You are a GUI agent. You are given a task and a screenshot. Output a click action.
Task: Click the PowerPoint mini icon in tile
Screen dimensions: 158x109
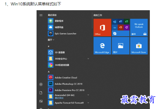121,28
